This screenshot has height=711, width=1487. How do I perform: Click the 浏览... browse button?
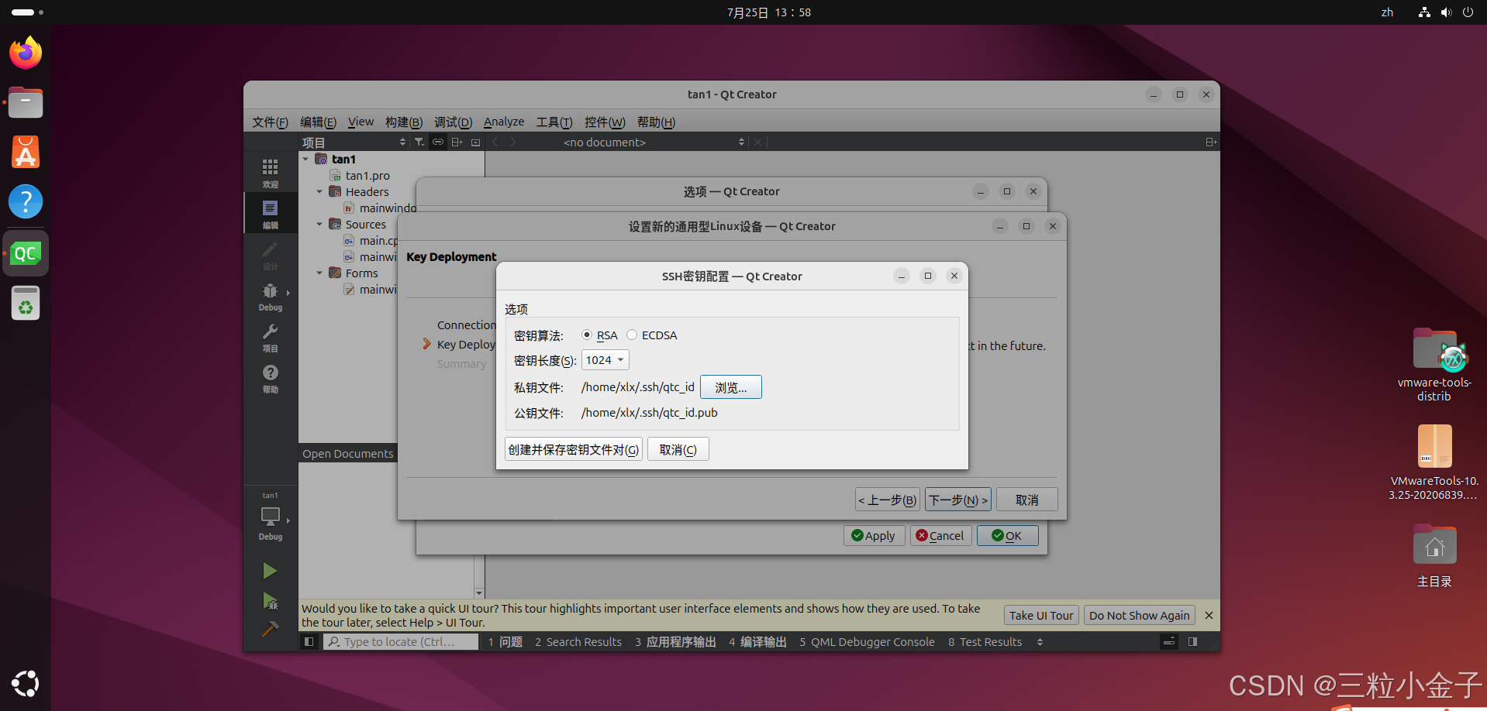click(731, 387)
